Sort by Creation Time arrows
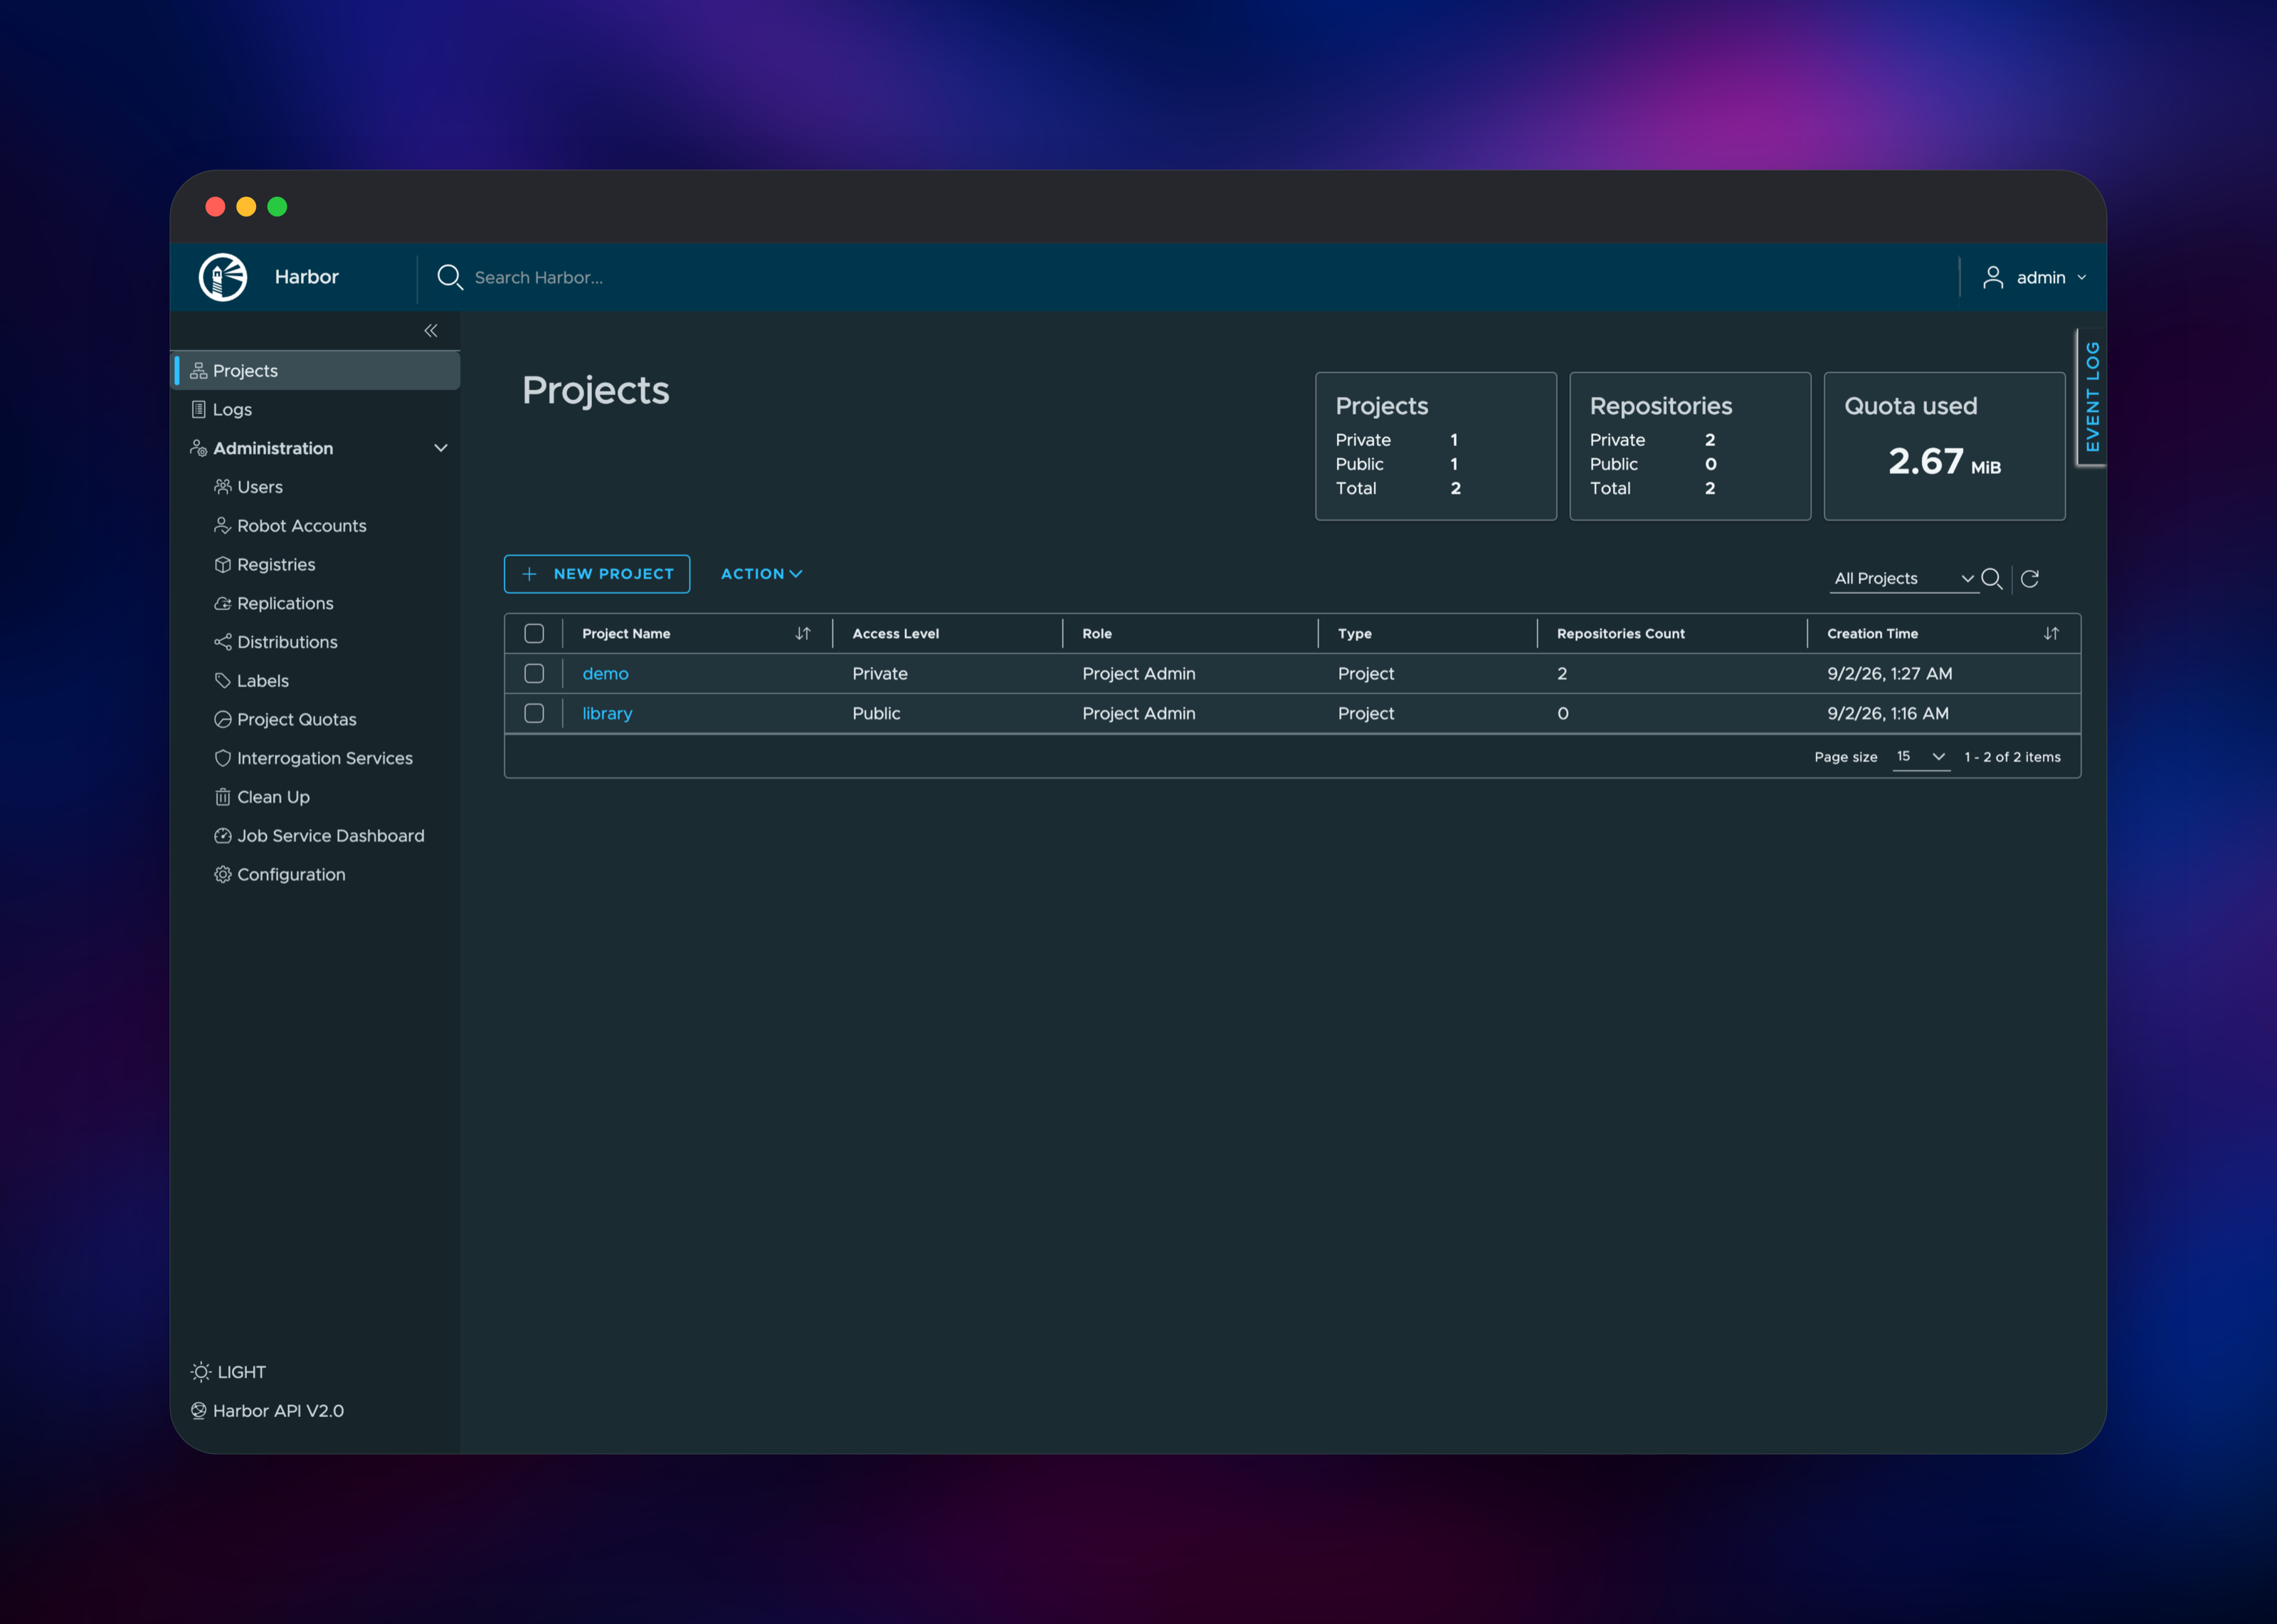This screenshot has height=1624, width=2277. point(2051,634)
